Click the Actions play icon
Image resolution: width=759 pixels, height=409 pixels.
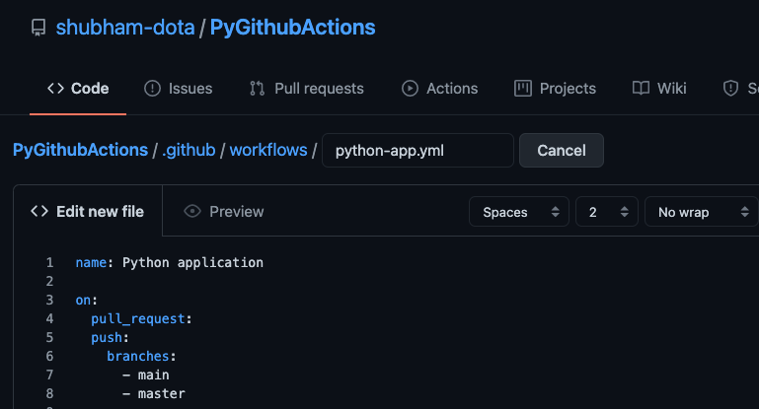[410, 89]
